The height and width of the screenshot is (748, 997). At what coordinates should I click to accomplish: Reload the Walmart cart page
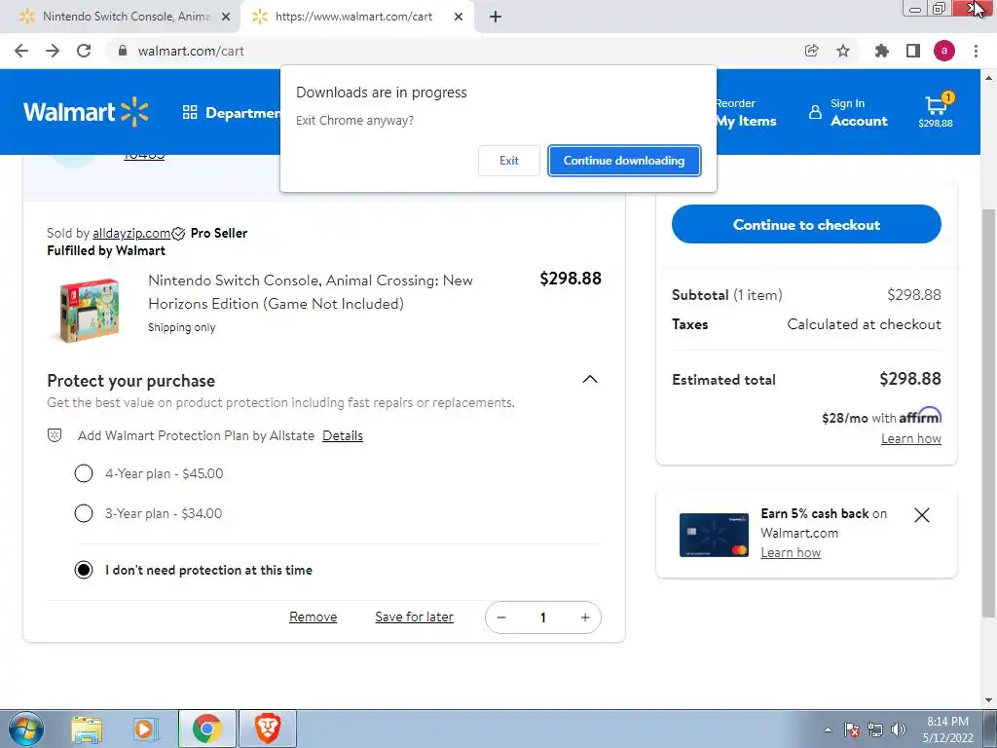point(84,51)
